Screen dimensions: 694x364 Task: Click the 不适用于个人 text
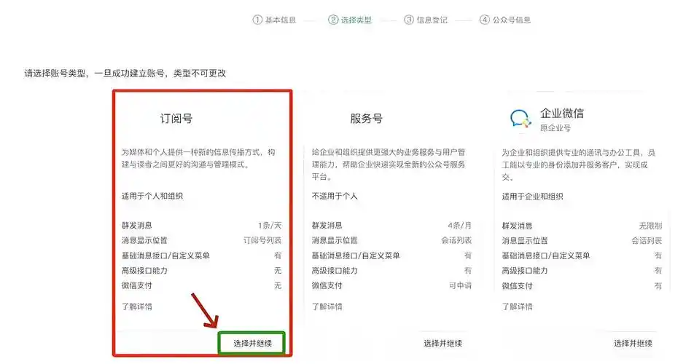click(335, 196)
